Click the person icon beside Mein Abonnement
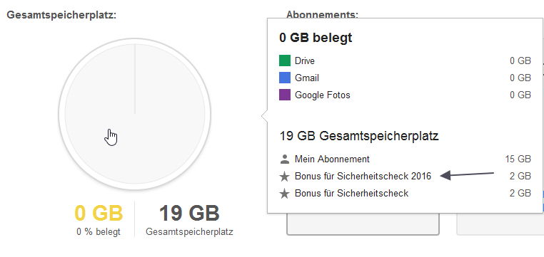The image size is (544, 257). [284, 159]
